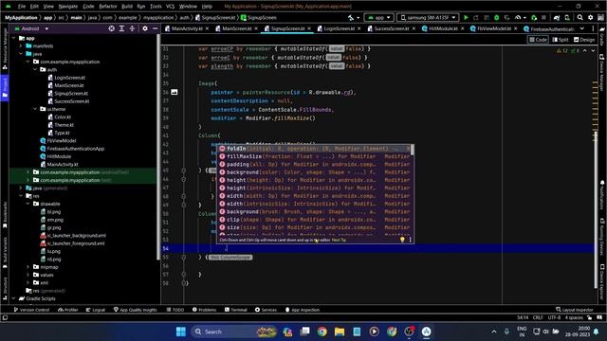This screenshot has width=607, height=341.
Task: Click the Make Project hammer icon
Action: coord(351,17)
